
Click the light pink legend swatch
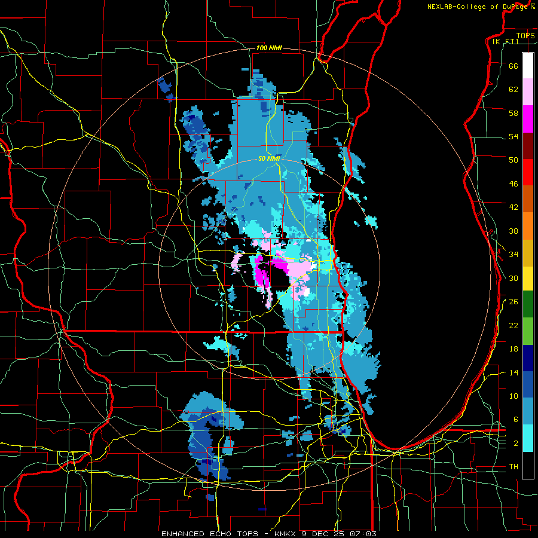click(x=528, y=91)
